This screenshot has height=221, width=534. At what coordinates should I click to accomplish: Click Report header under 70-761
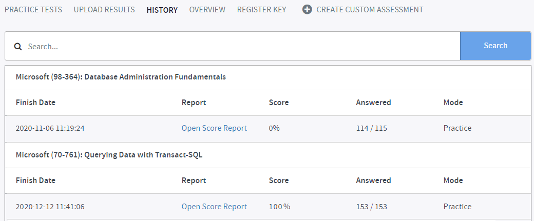[194, 180]
